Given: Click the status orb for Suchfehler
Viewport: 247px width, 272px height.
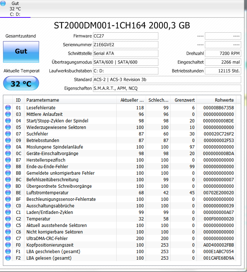Looking at the screenshot, I should pos(8,134).
